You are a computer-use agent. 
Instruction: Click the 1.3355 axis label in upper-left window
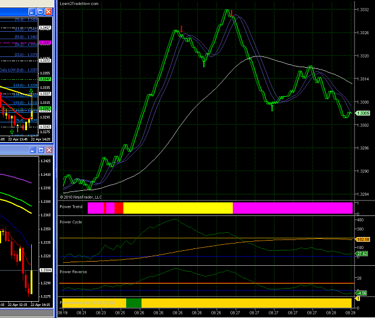coord(45,73)
